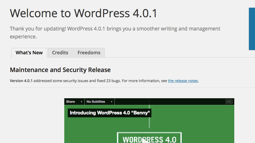Click the bold Version 4.0.1 text
Screen dimensions: 255x143
pyautogui.click(x=21, y=81)
